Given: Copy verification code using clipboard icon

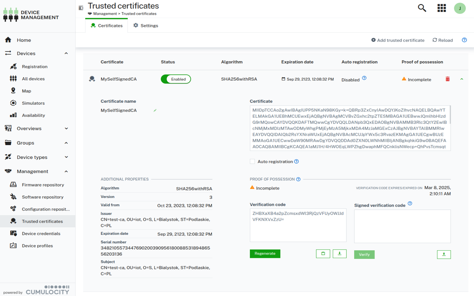Looking at the screenshot, I should pyautogui.click(x=323, y=254).
